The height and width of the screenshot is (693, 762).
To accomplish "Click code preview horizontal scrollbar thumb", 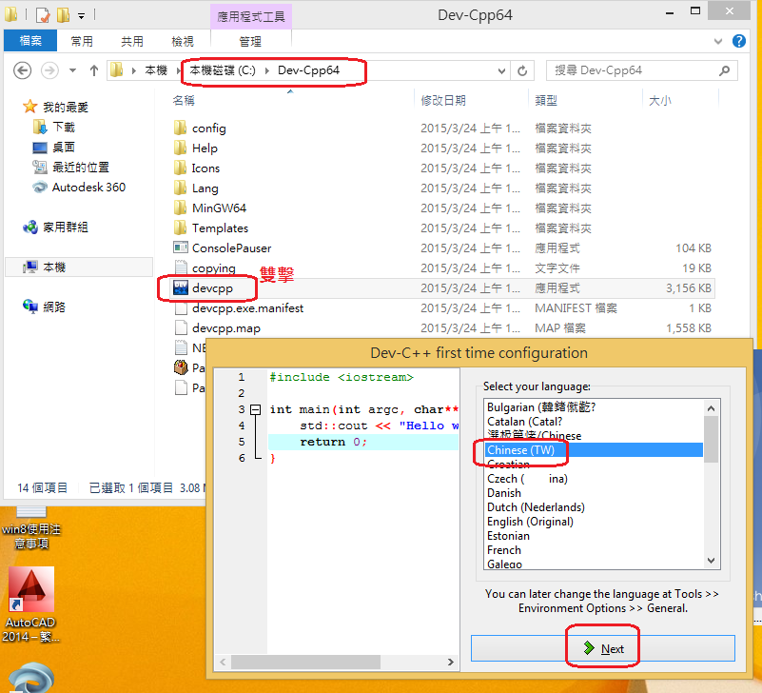I will pyautogui.click(x=305, y=662).
